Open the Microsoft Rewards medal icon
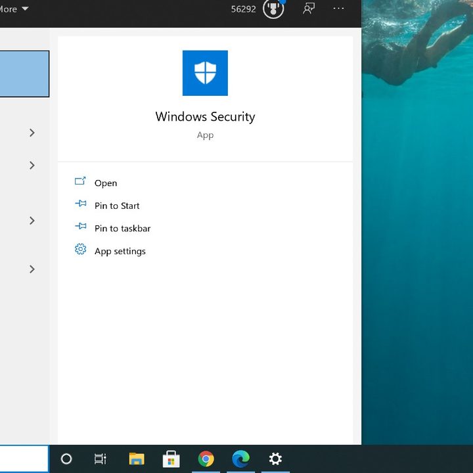 click(273, 9)
